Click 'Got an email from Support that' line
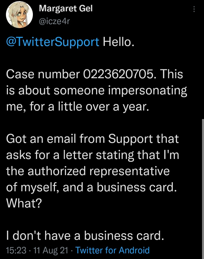The image size is (204, 259). coord(92,139)
